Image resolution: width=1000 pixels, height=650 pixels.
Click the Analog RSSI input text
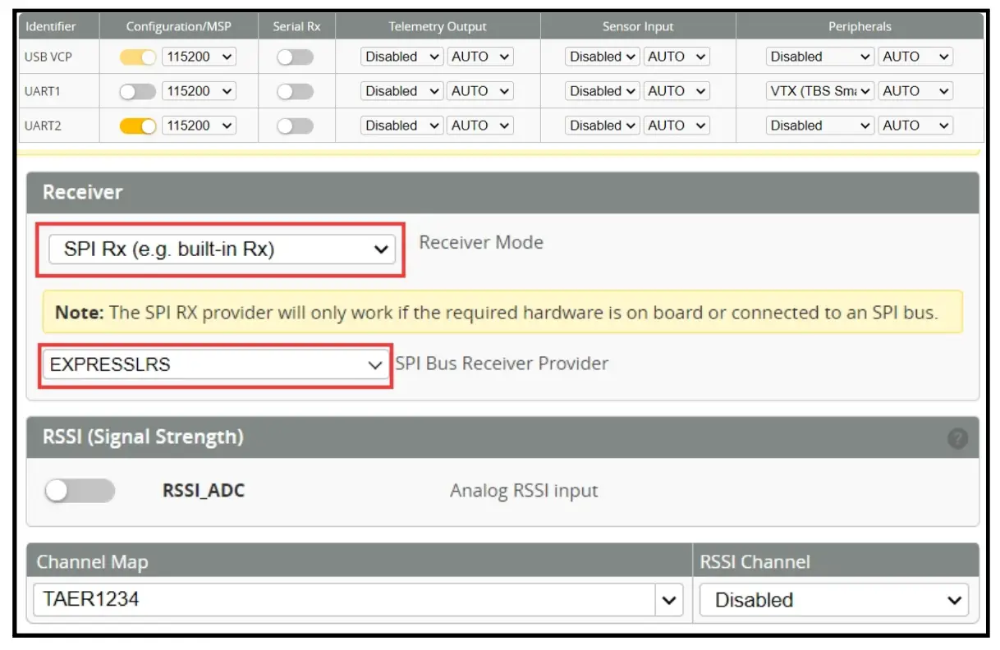pos(524,492)
